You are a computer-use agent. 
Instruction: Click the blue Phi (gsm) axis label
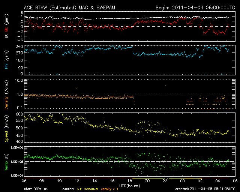[7, 60]
